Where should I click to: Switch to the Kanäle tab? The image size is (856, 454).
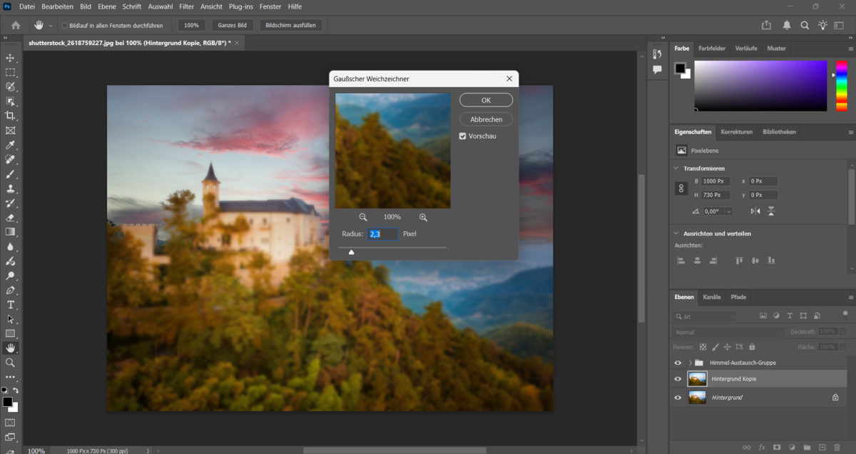coord(711,297)
